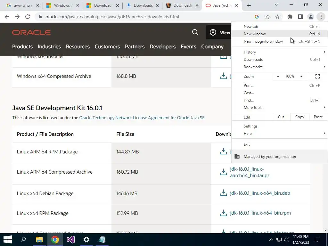Open the Windows Start menu
The height and width of the screenshot is (246, 328).
point(8,240)
